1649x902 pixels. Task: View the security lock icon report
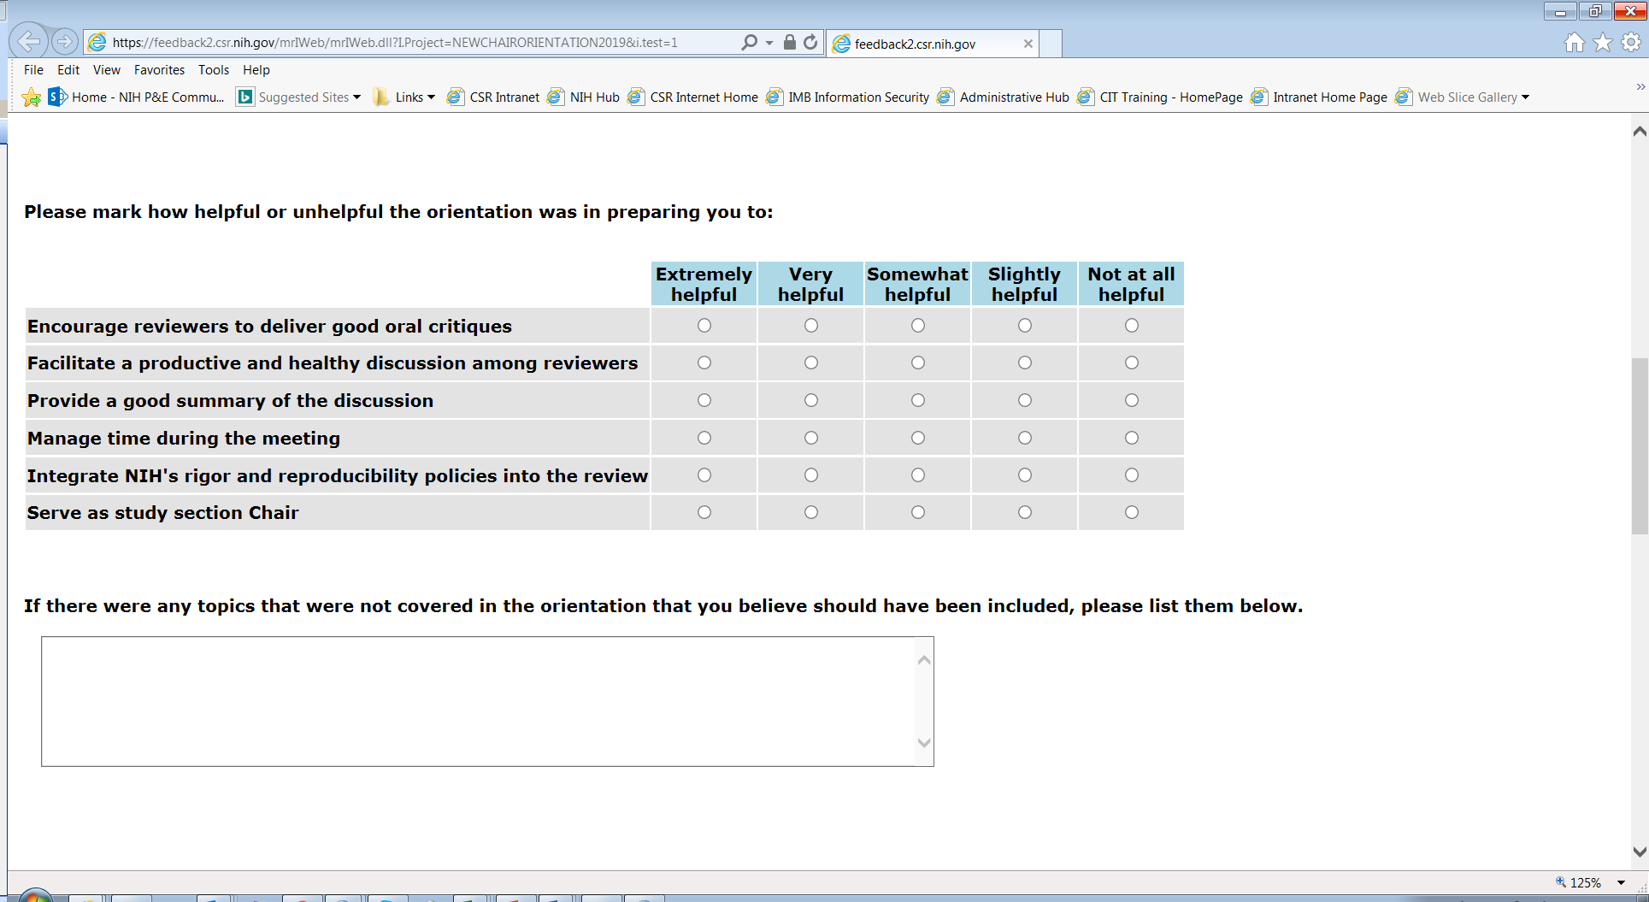[x=790, y=42]
